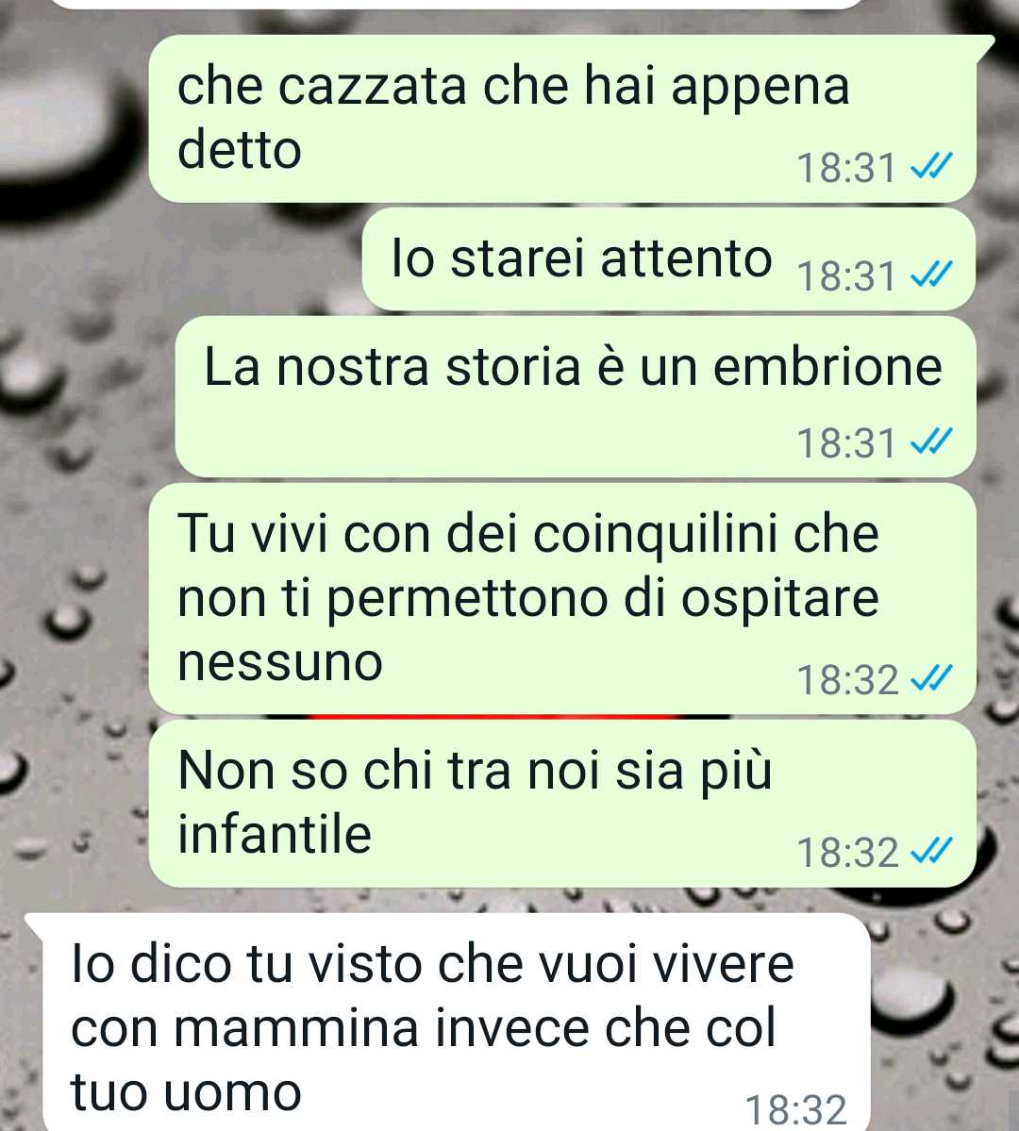Tap the blue ticks on the "coinquilini" message
The width and height of the screenshot is (1019, 1131).
(x=931, y=679)
